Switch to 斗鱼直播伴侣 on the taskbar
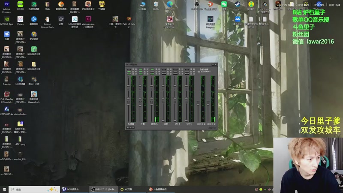The height and width of the screenshot is (193, 343). click(x=161, y=189)
